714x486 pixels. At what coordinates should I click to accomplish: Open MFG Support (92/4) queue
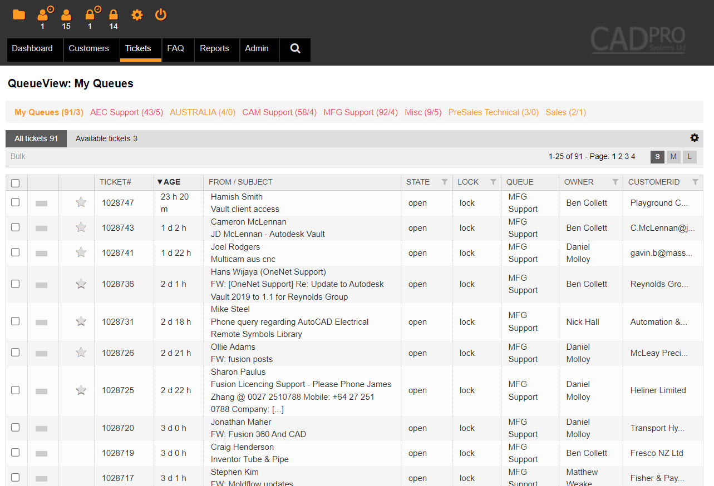pos(361,112)
